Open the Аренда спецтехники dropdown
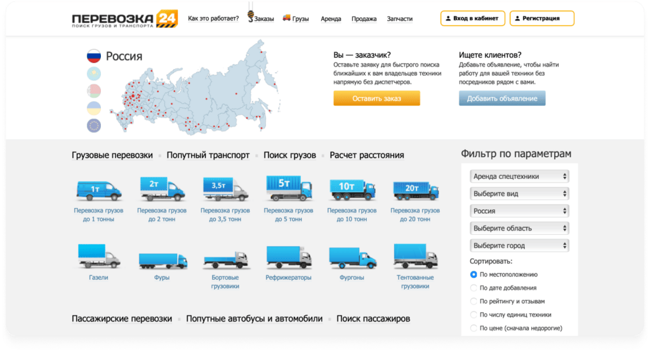This screenshot has height=352, width=650. click(519, 176)
